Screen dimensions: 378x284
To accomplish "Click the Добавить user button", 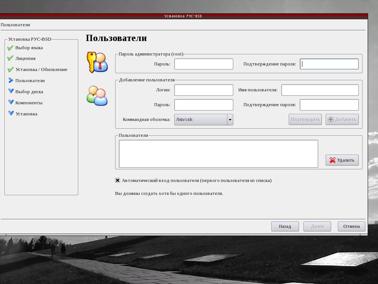I will click(342, 119).
